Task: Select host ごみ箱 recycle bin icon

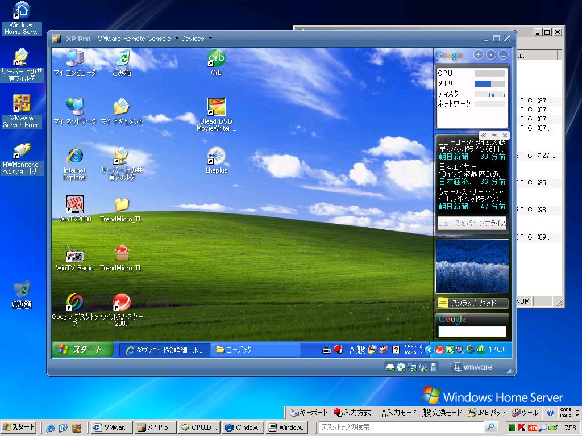Action: tap(22, 295)
